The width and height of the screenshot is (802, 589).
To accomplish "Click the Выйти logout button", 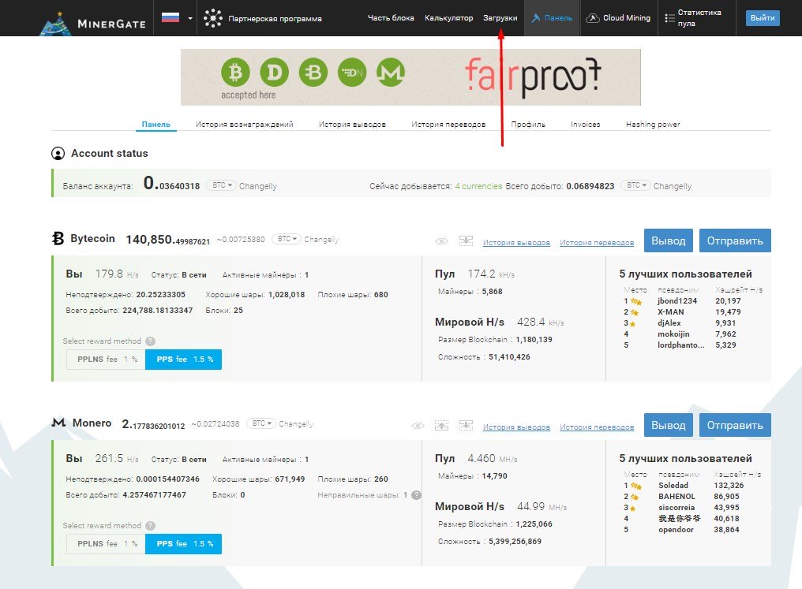I will (x=763, y=18).
